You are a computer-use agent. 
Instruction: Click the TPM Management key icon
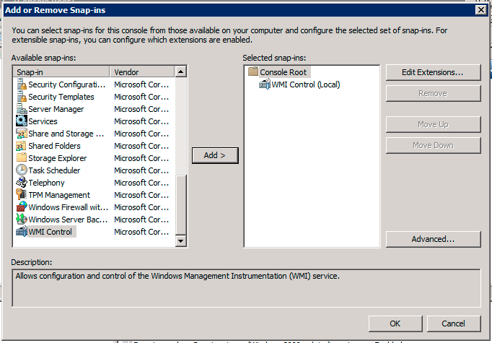(x=22, y=195)
